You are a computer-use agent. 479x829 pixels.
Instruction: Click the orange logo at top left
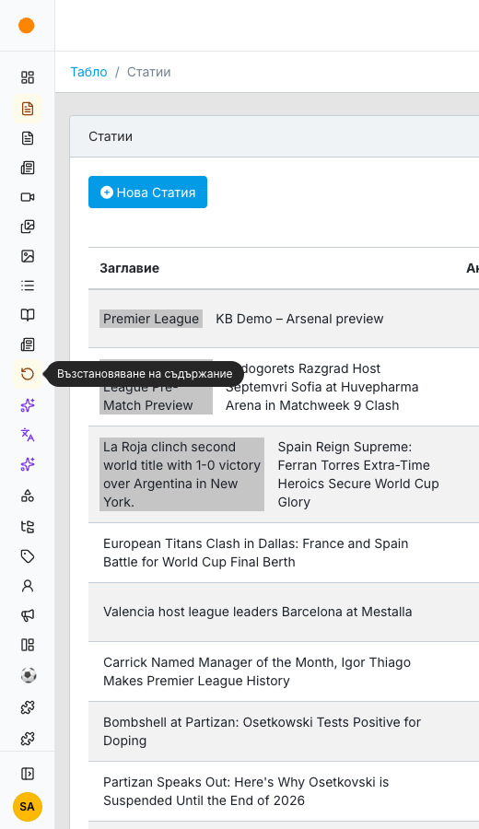click(x=27, y=26)
